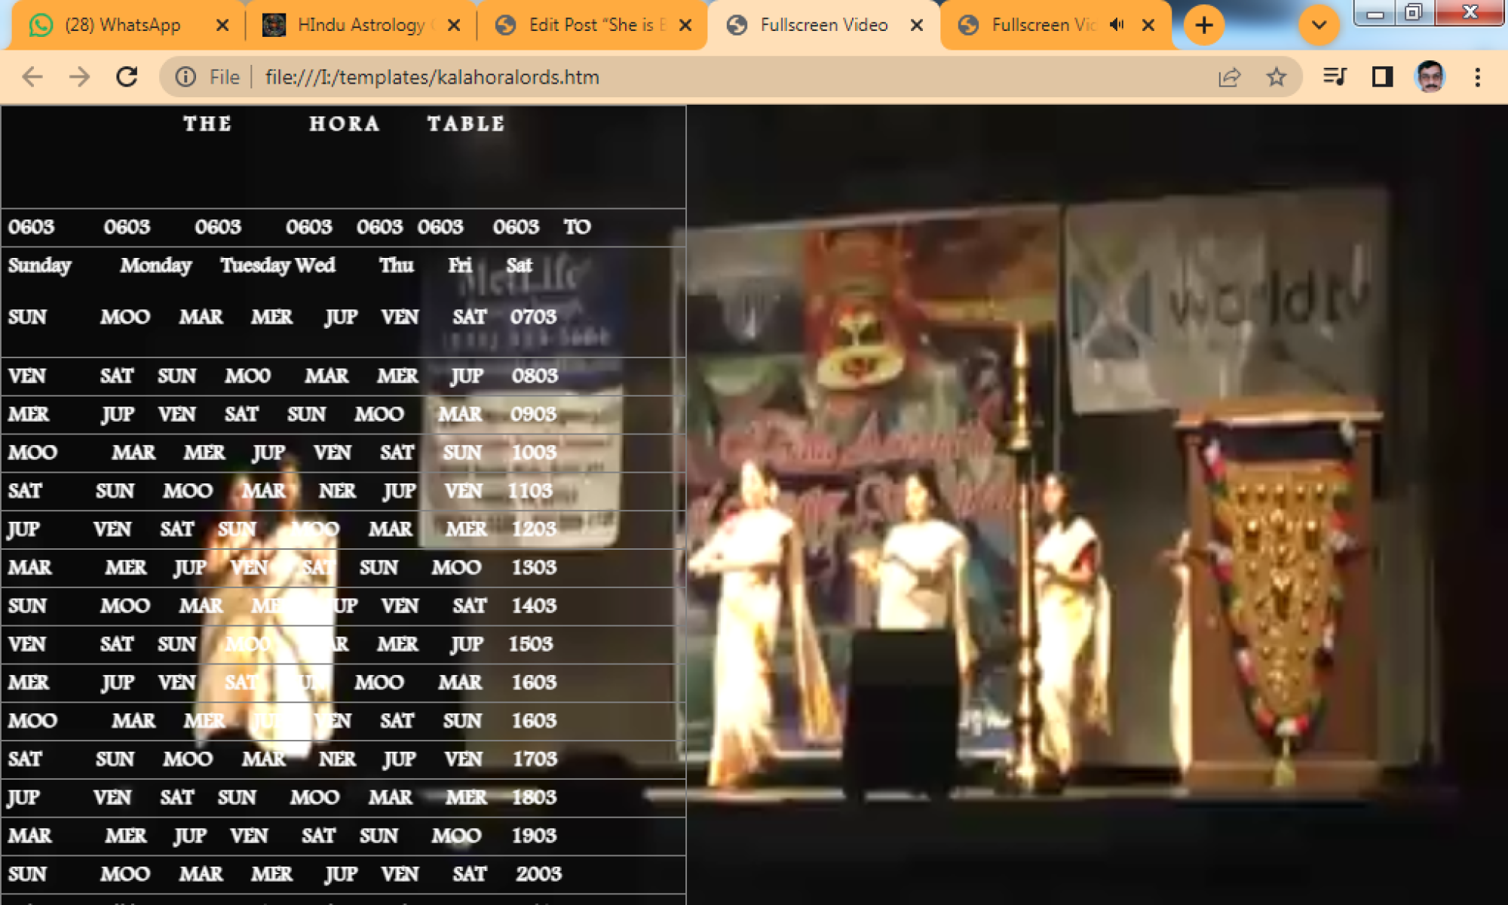Image resolution: width=1508 pixels, height=905 pixels.
Task: Click the address bar URL field
Action: pyautogui.click(x=679, y=77)
